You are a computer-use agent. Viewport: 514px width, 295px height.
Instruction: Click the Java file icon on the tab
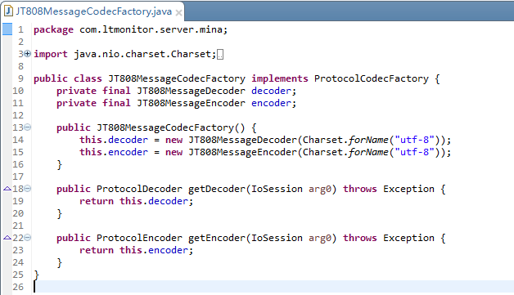8,11
